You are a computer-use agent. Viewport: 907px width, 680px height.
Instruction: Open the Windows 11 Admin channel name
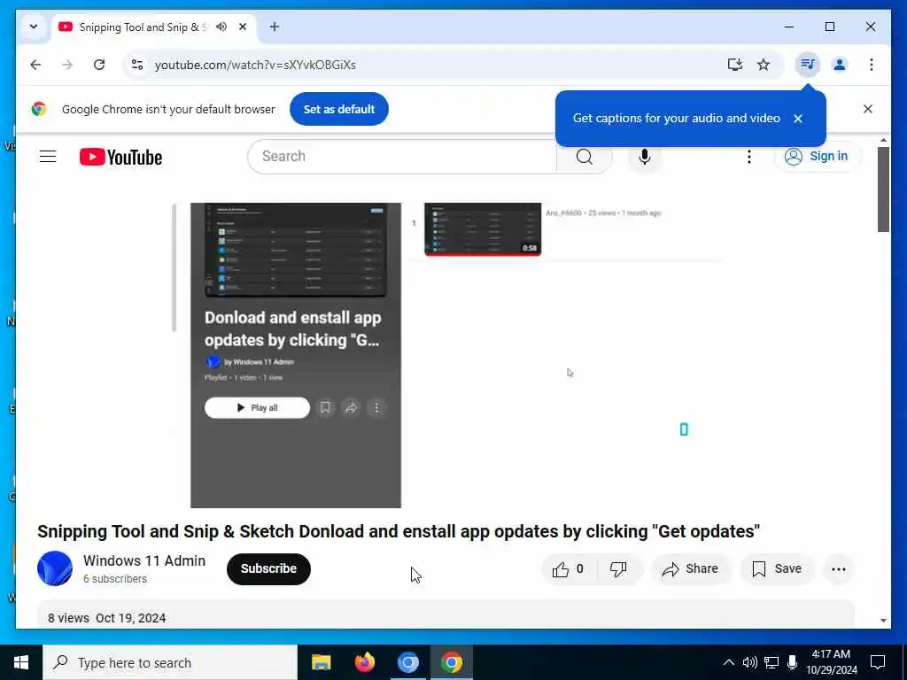[x=144, y=560]
